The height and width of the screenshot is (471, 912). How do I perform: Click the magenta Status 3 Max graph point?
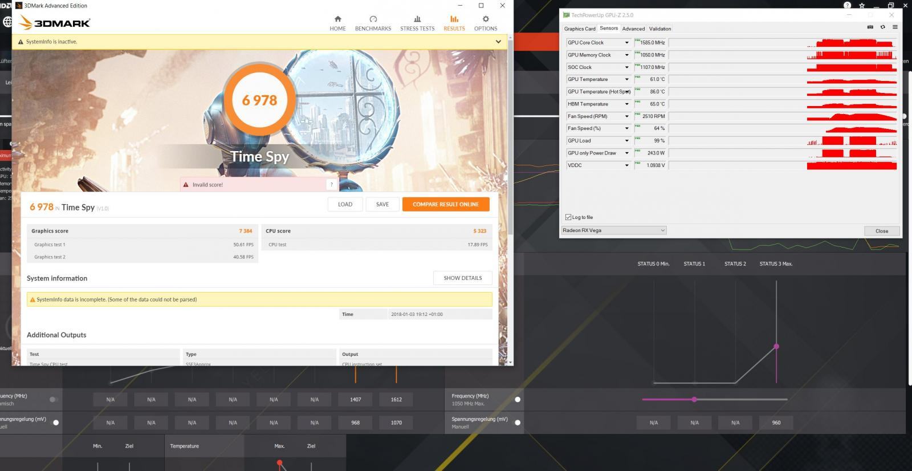[776, 346]
